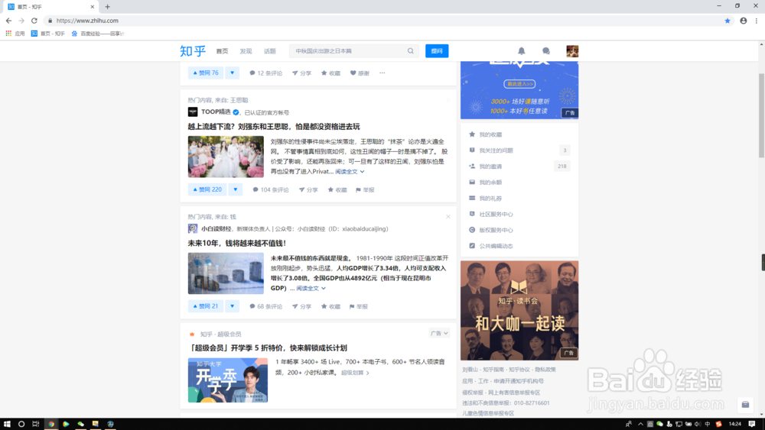Report the 小白读财经 article via 举报

pyautogui.click(x=359, y=306)
